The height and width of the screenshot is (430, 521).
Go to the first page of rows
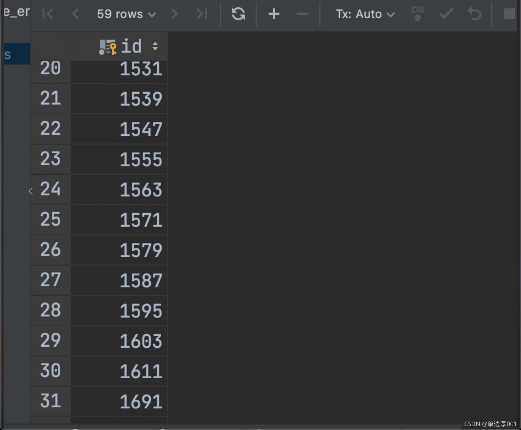click(48, 14)
